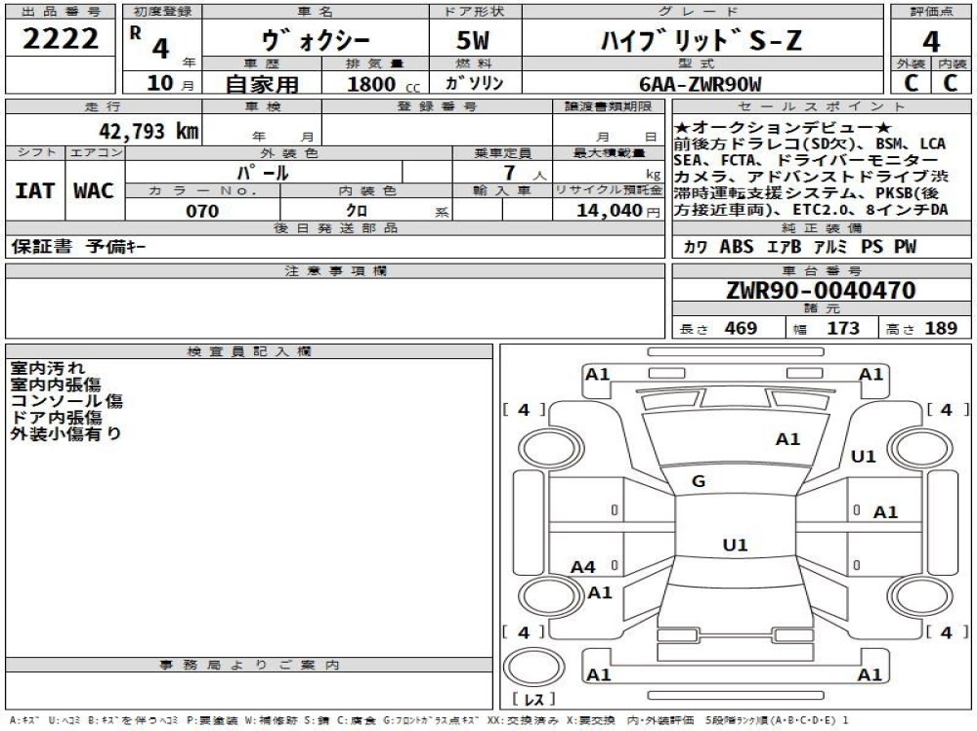Click the car name ヴォクシー

[314, 41]
